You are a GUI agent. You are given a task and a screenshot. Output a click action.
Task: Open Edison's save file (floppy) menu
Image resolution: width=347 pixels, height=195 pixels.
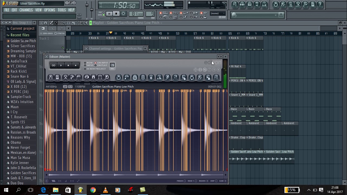[51, 78]
